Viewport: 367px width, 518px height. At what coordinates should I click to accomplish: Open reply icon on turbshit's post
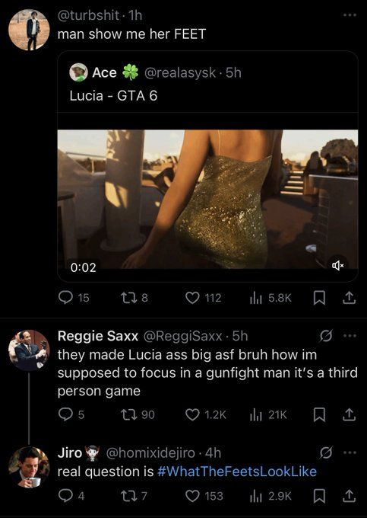[65, 298]
